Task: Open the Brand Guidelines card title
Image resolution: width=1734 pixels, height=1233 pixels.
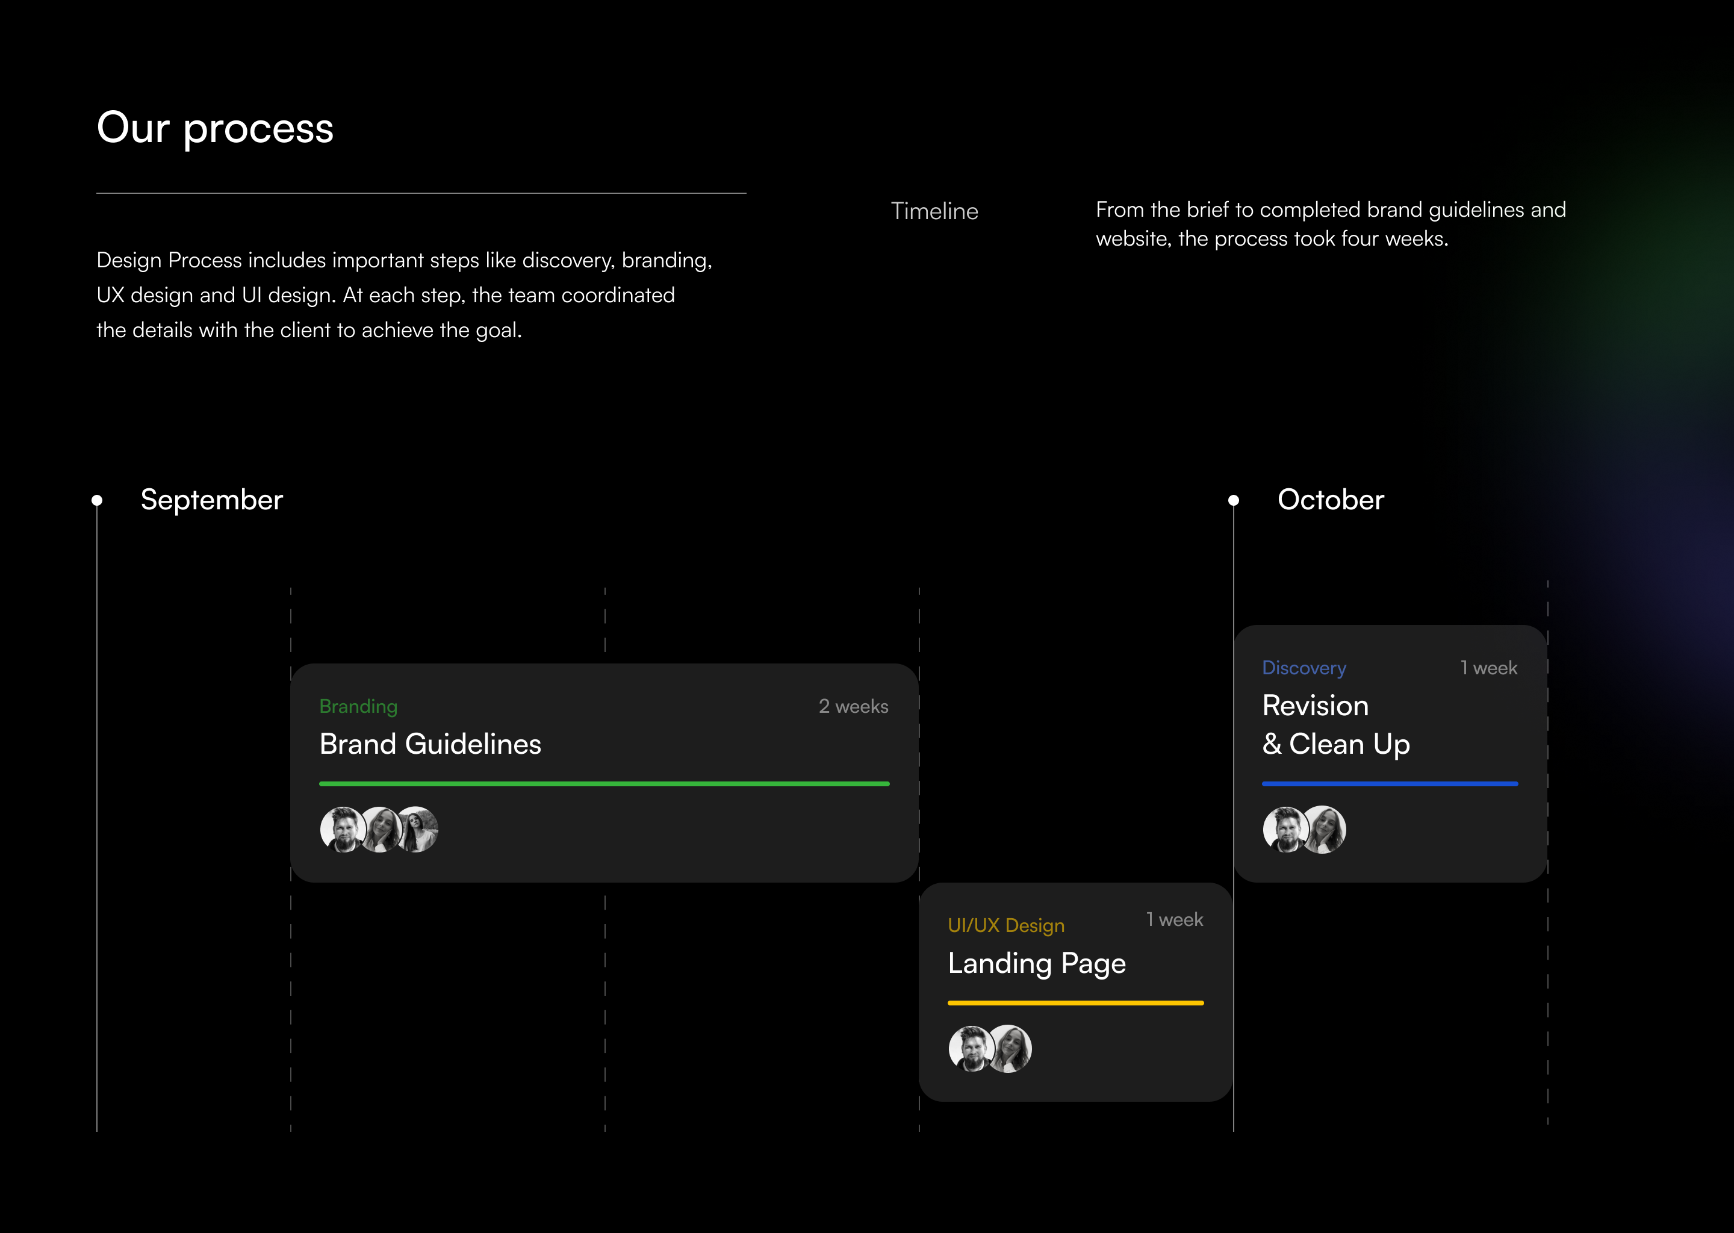Action: coord(430,744)
